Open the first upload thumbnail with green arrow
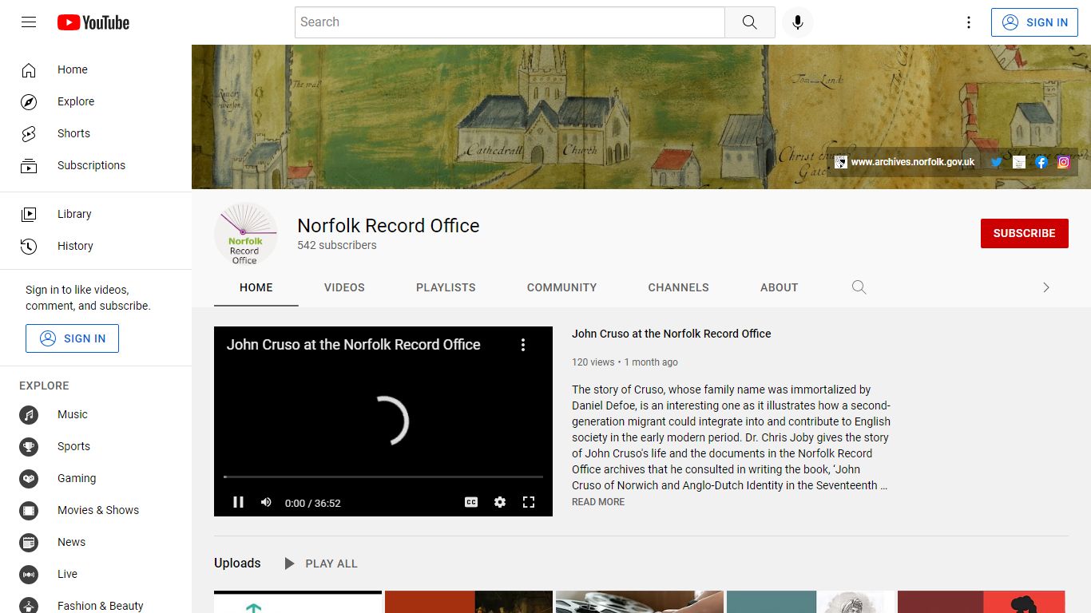The height and width of the screenshot is (613, 1091). (x=298, y=602)
